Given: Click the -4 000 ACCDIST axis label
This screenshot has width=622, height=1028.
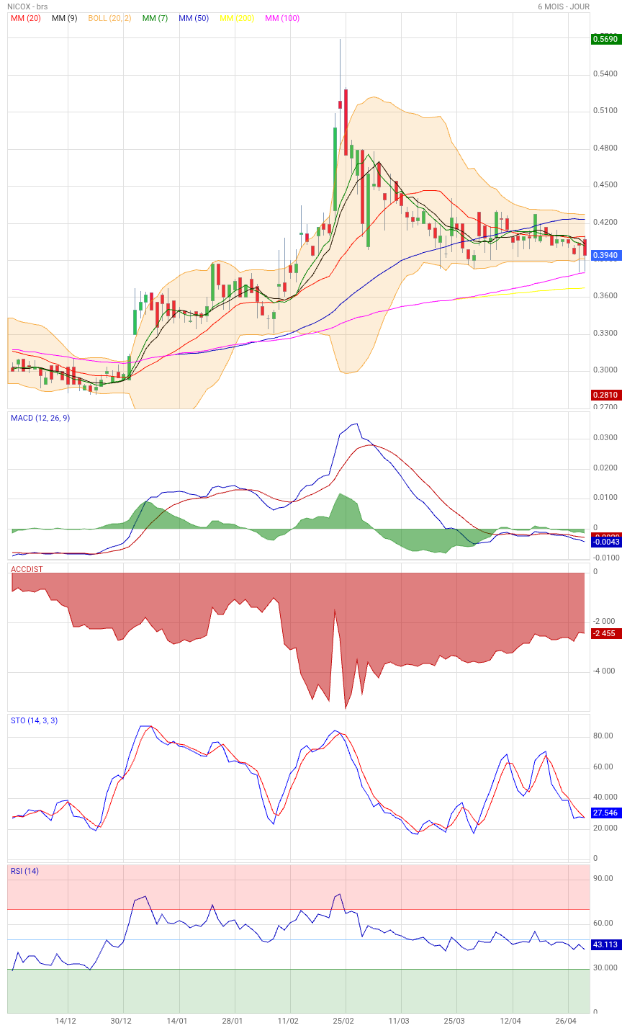Looking at the screenshot, I should click(x=605, y=671).
